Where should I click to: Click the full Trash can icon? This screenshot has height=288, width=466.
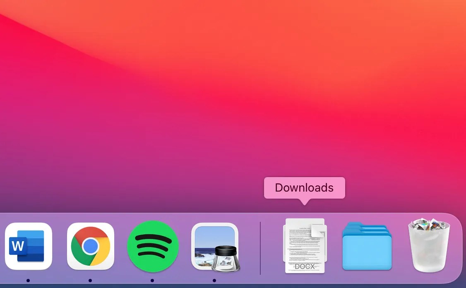pyautogui.click(x=429, y=246)
